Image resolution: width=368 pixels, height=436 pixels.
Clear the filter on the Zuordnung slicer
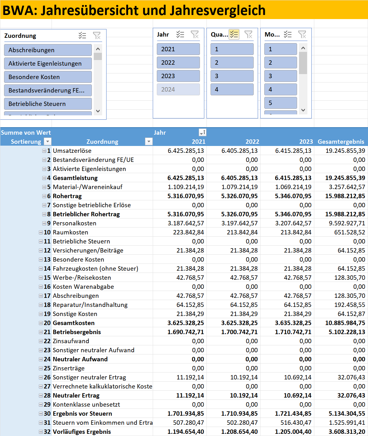tap(97, 36)
